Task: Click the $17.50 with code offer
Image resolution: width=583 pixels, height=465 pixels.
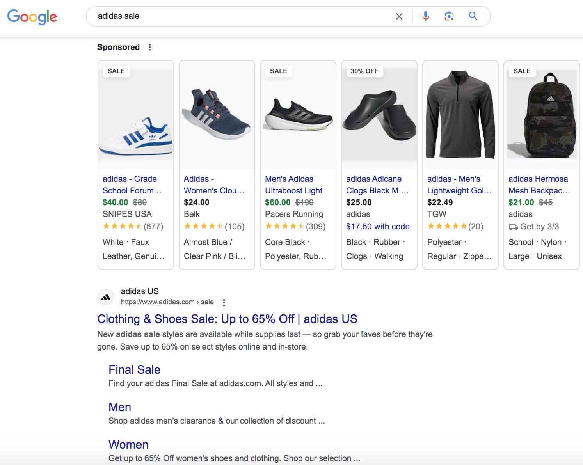Action: tap(377, 226)
